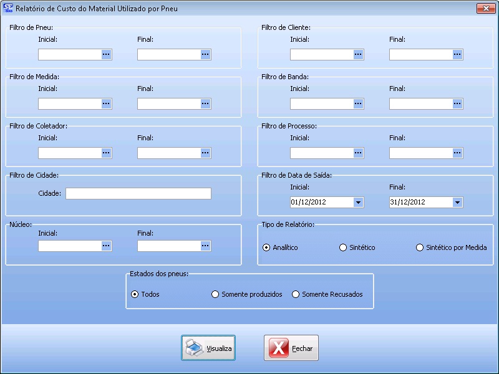This screenshot has height=374, width=499.
Task: Open lookup for Filtro de Processo Final
Action: click(457, 153)
